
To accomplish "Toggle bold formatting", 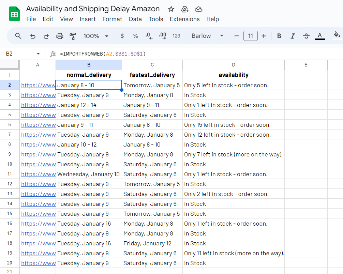I will 279,36.
